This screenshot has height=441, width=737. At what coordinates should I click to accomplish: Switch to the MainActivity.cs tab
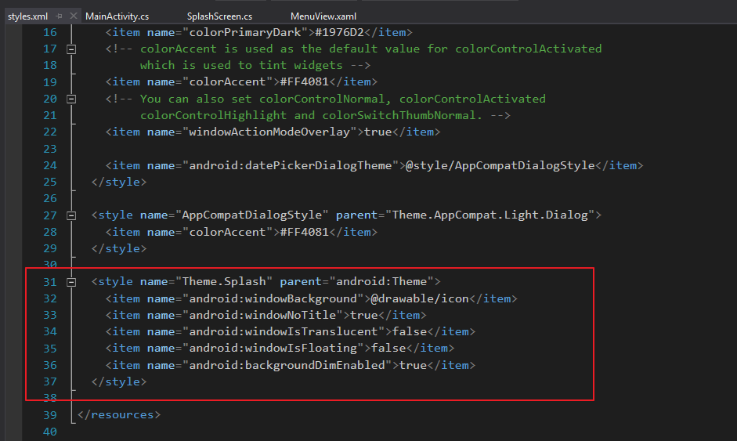pyautogui.click(x=117, y=16)
